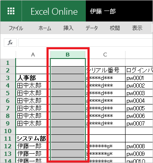Select row 4 header

coord(8,86)
